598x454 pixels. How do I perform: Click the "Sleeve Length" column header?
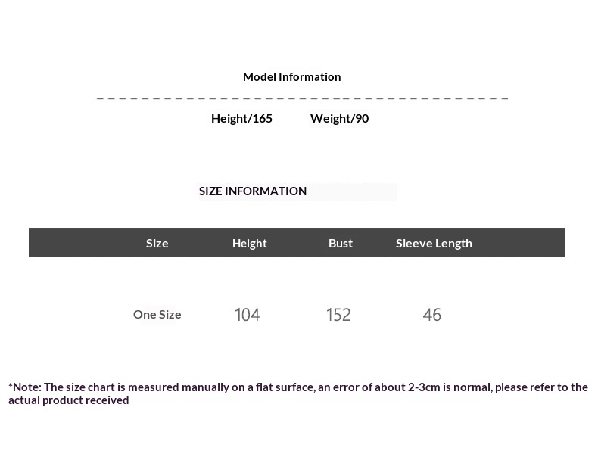434,243
